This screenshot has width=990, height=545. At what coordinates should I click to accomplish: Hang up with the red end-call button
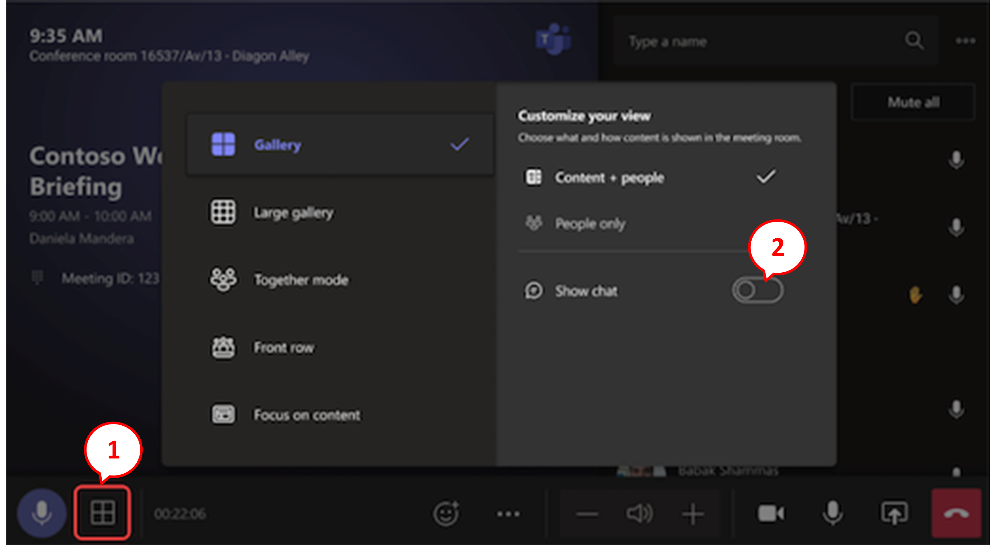pyautogui.click(x=956, y=513)
